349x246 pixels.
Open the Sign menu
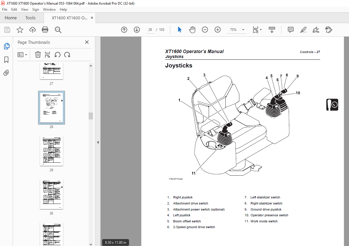(36, 10)
